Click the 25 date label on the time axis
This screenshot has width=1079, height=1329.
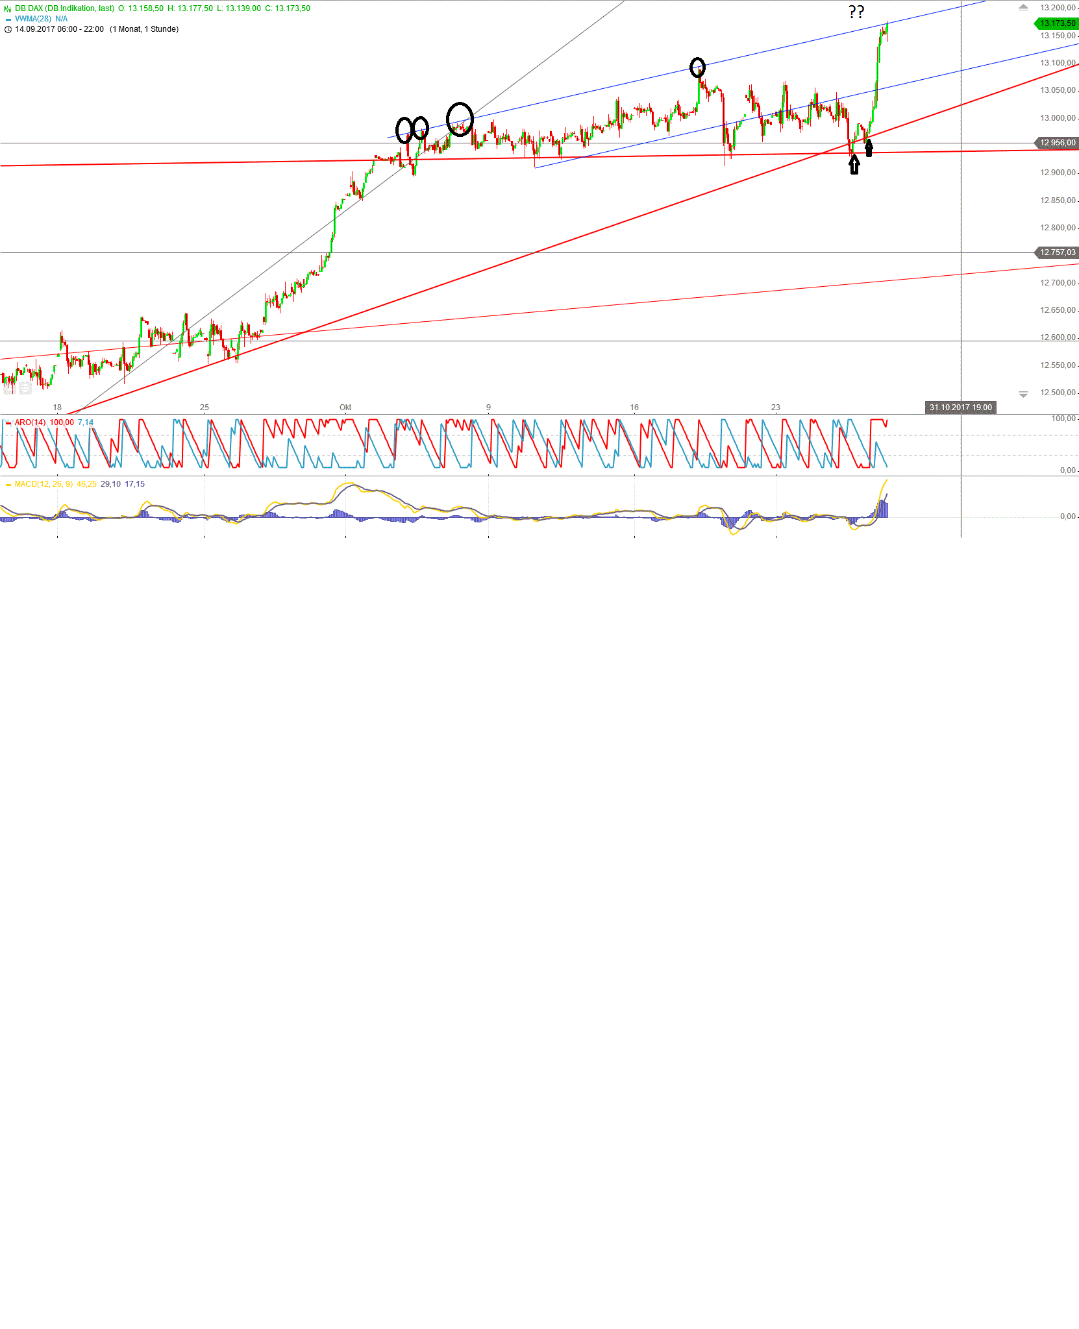pos(205,408)
